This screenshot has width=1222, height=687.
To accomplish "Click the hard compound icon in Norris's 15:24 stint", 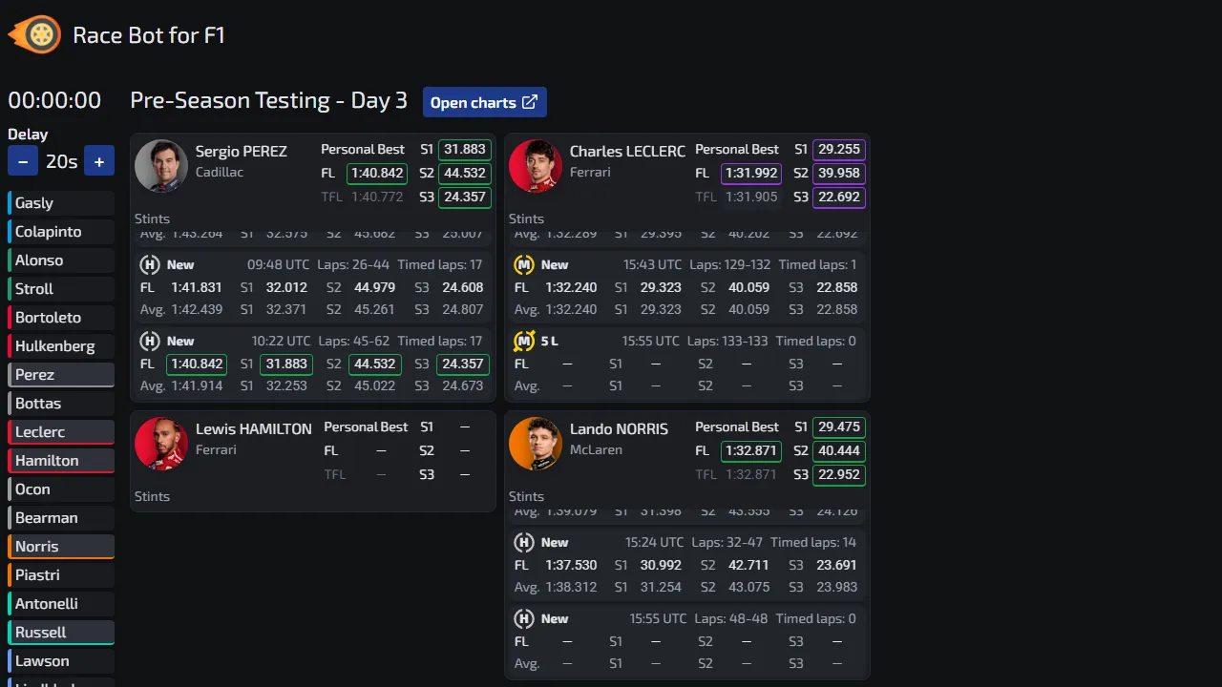I will [x=524, y=542].
